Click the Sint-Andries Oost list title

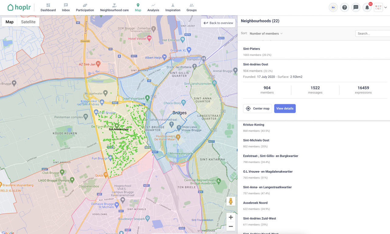pyautogui.click(x=256, y=64)
